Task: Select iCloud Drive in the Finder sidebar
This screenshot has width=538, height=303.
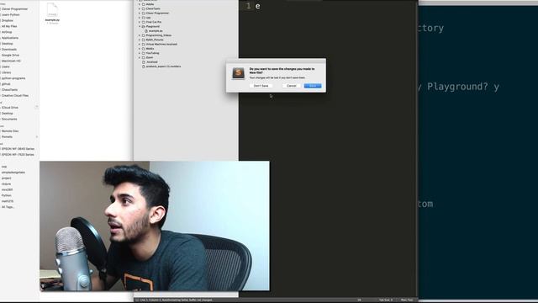Action: pos(9,108)
